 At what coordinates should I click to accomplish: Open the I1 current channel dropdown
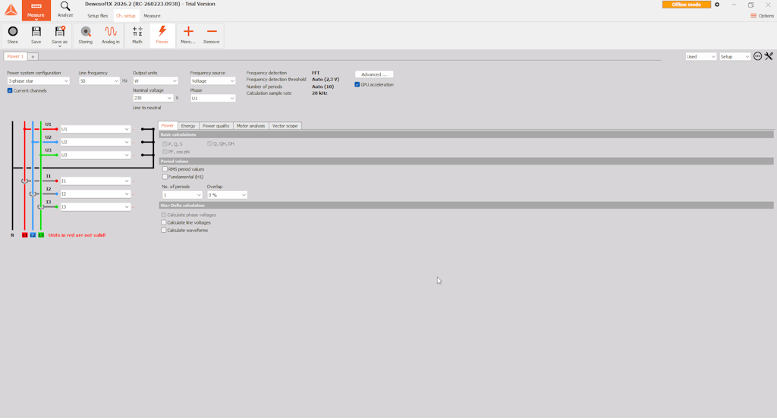pos(95,181)
